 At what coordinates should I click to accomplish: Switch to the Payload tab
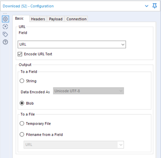tap(56, 19)
